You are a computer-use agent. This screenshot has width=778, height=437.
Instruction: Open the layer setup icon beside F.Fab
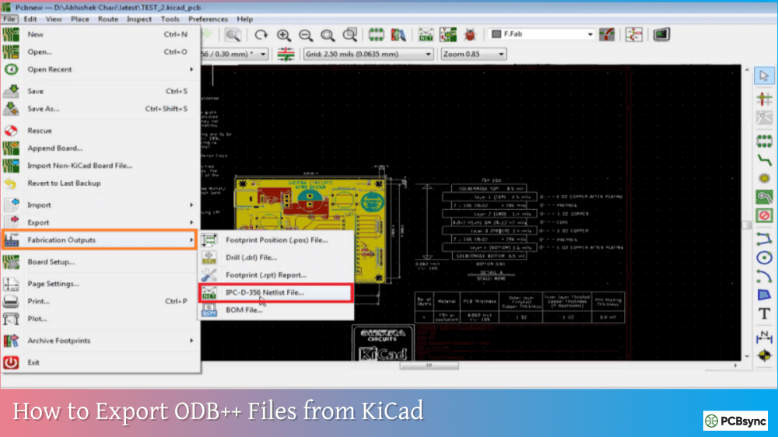(x=607, y=35)
